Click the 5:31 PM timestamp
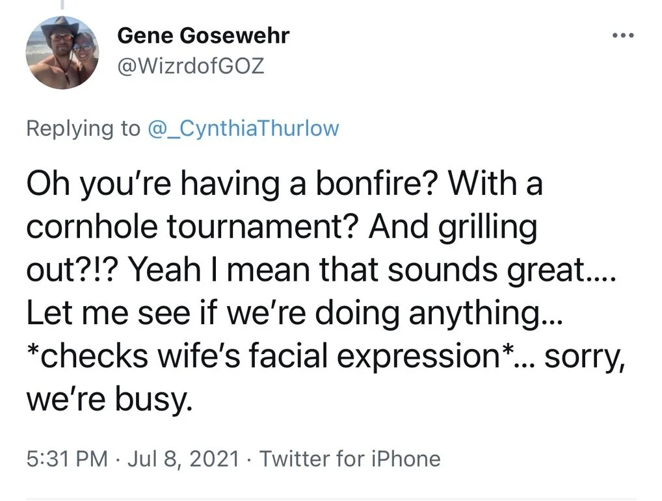This screenshot has height=501, width=662. click(67, 459)
